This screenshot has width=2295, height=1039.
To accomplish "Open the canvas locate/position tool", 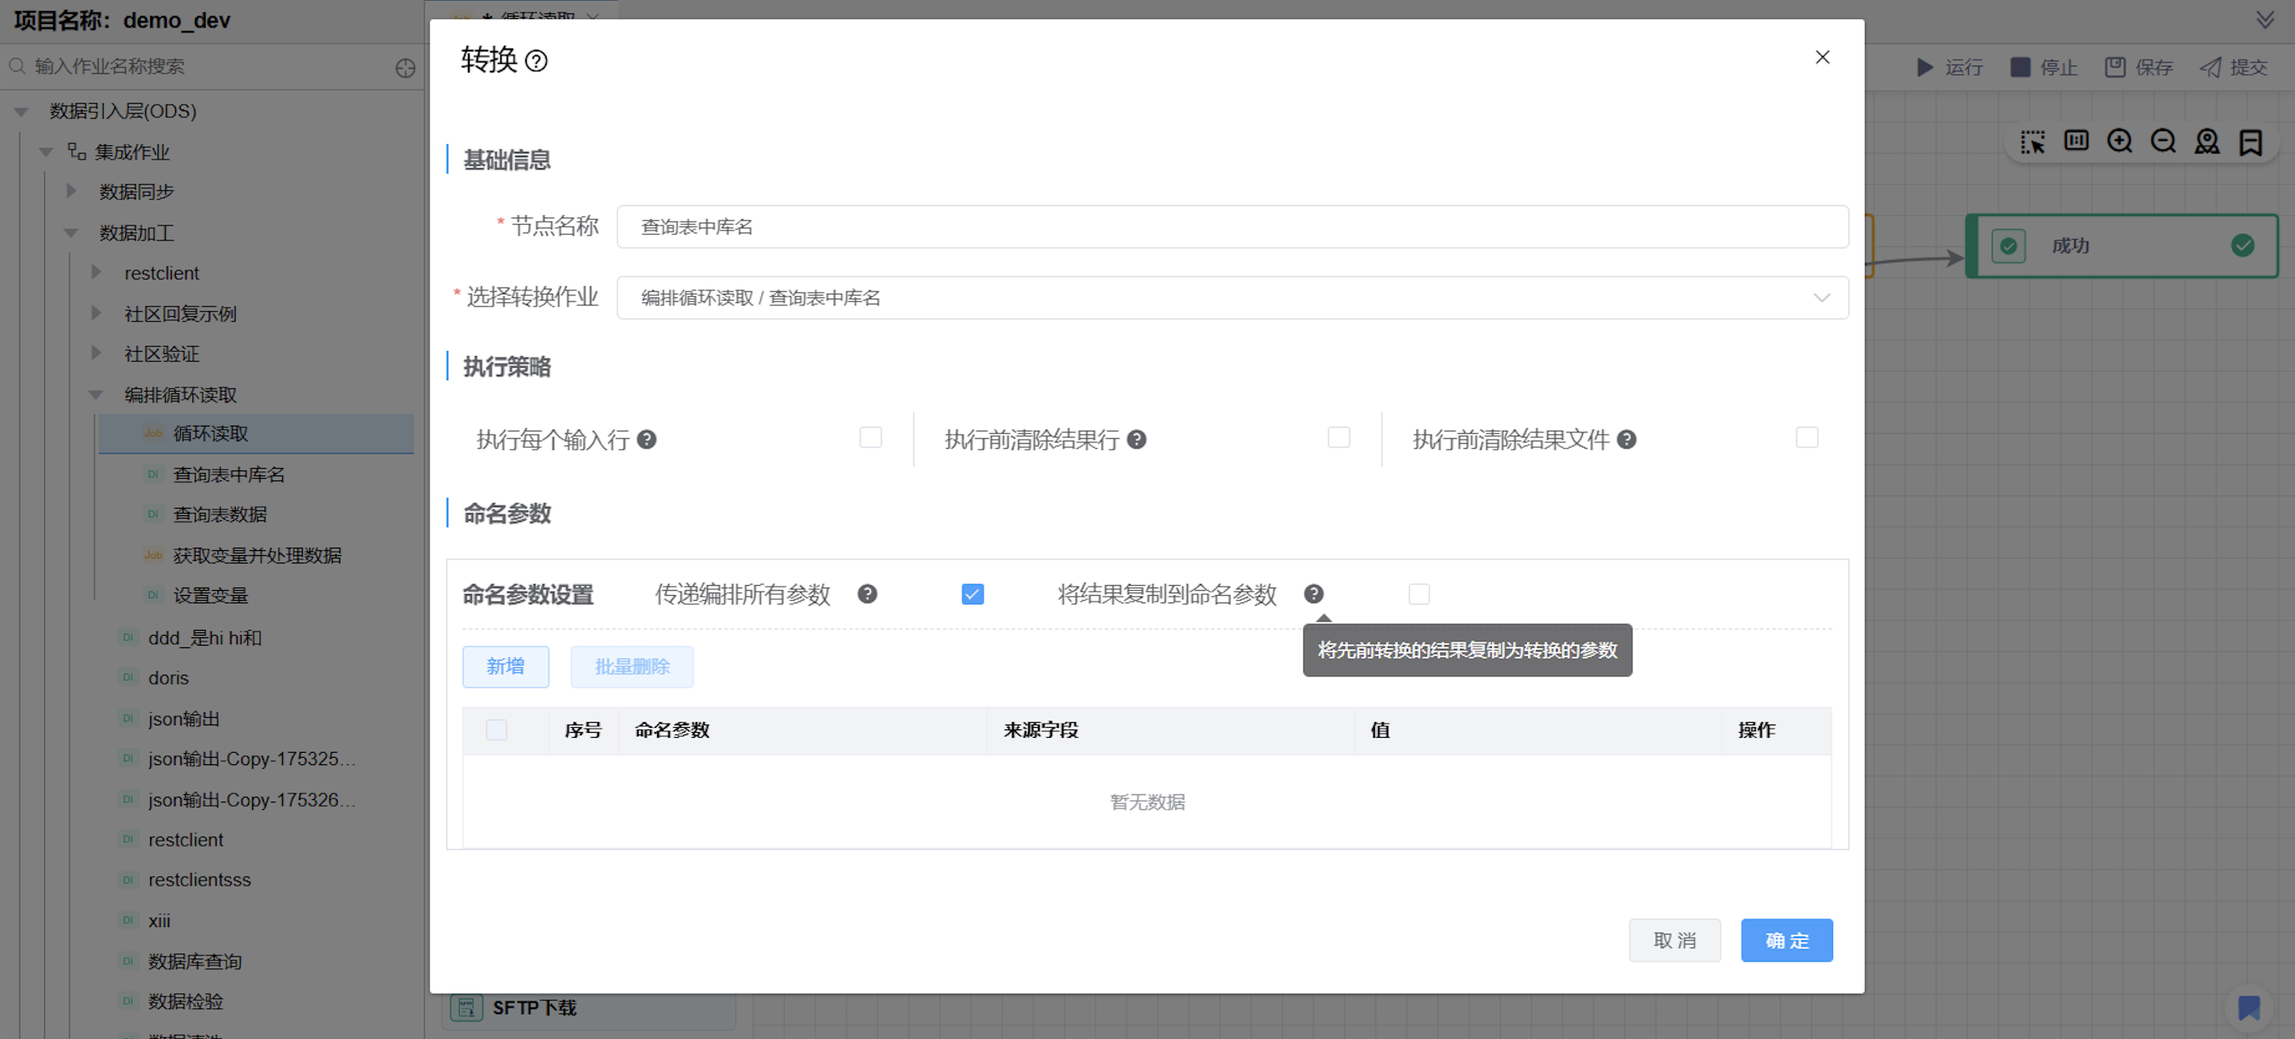I will [x=2207, y=141].
